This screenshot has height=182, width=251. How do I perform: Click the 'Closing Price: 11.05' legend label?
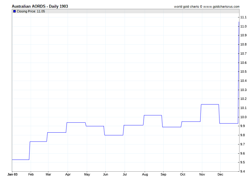point(31,11)
